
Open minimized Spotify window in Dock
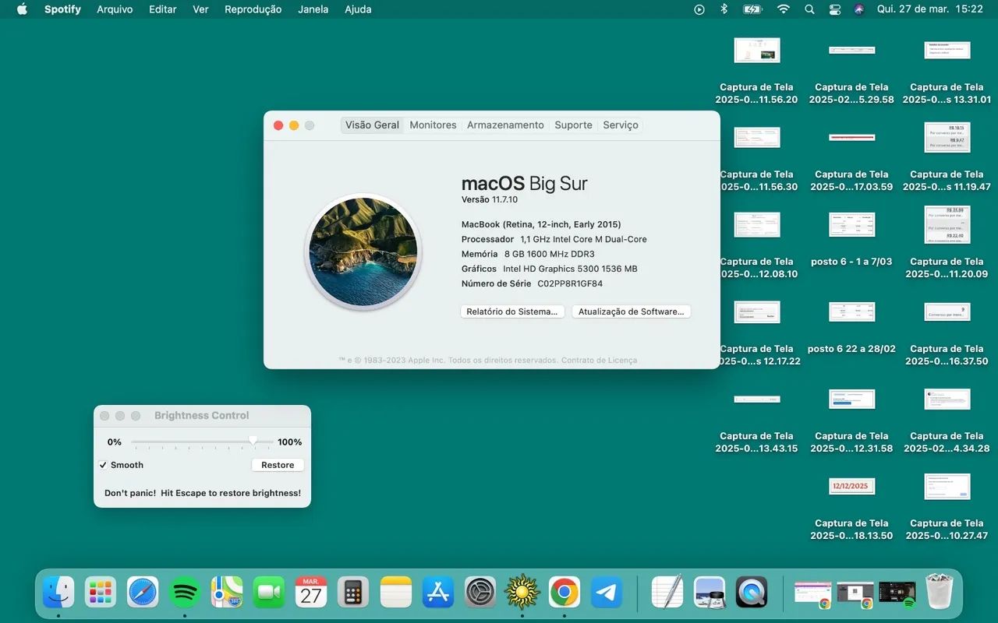pyautogui.click(x=897, y=593)
